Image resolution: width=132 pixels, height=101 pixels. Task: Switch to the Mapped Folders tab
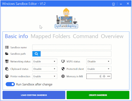[x=50, y=36]
